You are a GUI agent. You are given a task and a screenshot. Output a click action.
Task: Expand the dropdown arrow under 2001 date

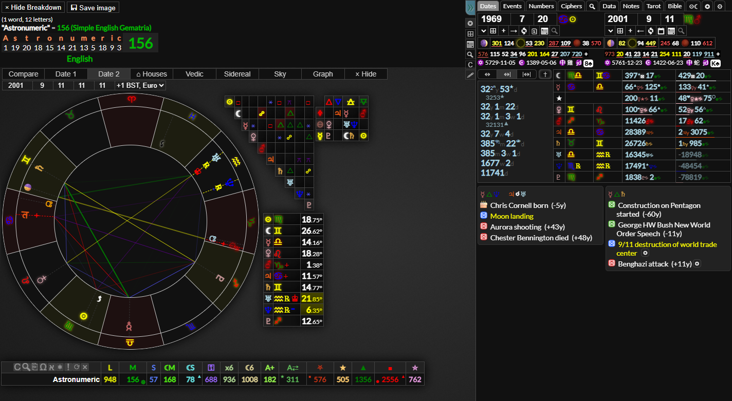point(610,31)
